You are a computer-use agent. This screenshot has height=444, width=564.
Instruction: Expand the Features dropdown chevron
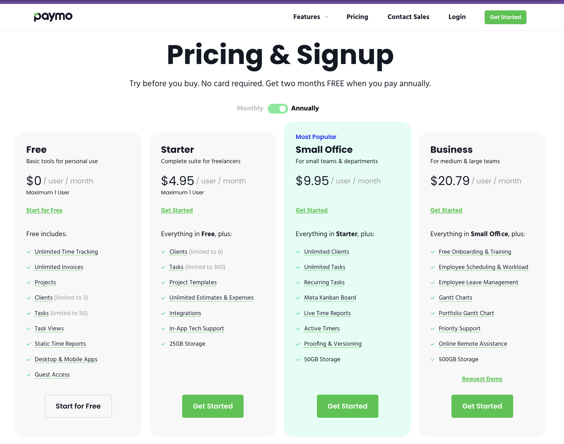[326, 17]
